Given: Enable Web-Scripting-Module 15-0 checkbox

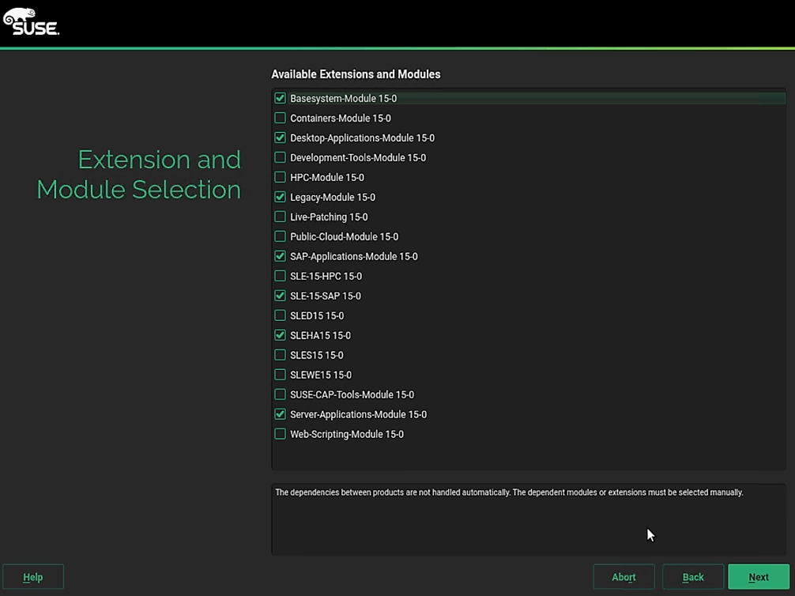Looking at the screenshot, I should (x=280, y=434).
